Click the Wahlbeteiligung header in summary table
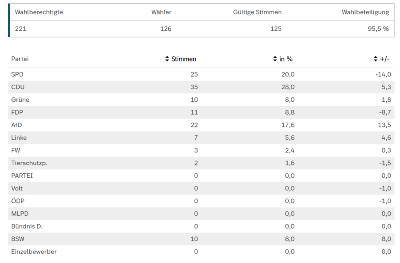Screen dimensions: 400x263 [365, 12]
